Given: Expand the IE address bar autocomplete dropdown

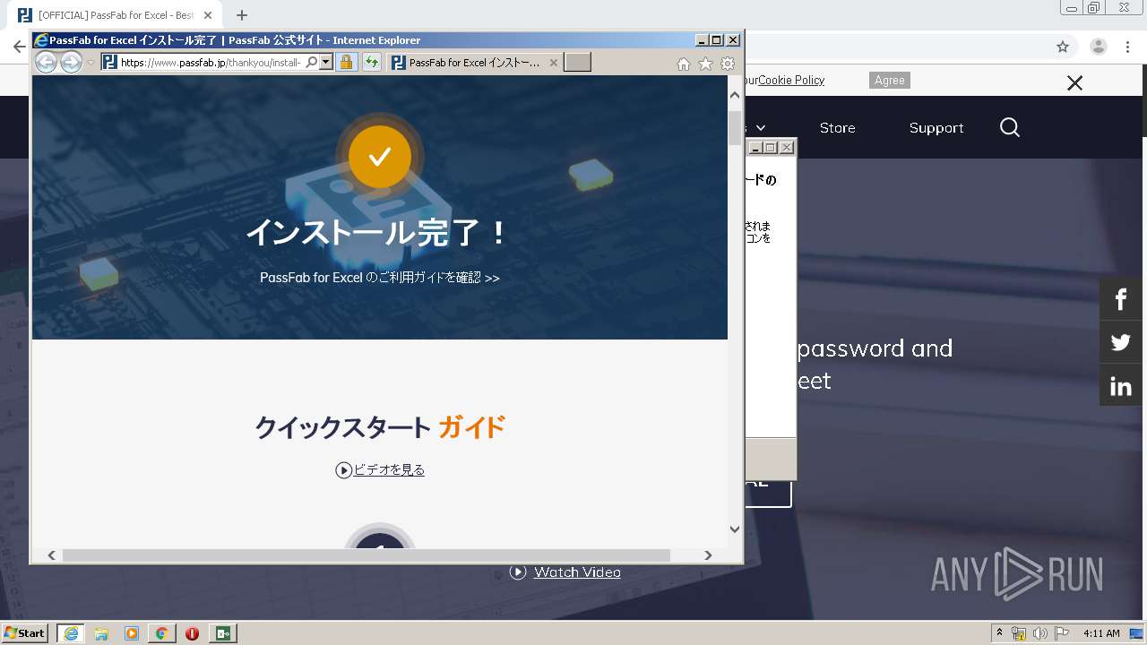Looking at the screenshot, I should (x=326, y=63).
